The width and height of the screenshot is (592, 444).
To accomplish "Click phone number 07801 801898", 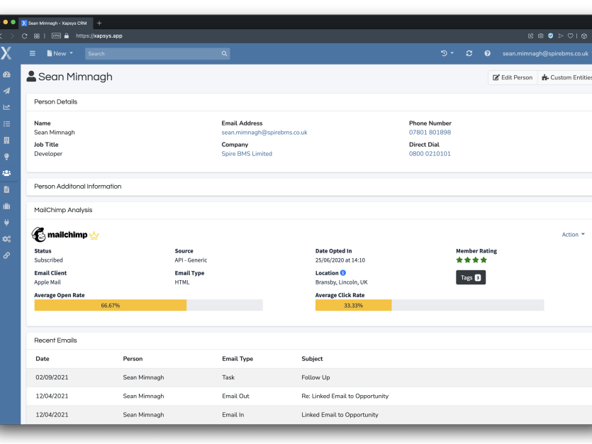I will (430, 133).
